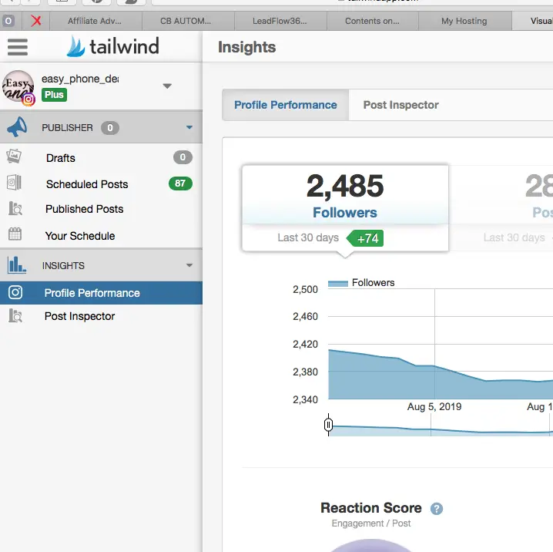The height and width of the screenshot is (552, 553).
Task: Click the Drafts count badge 0
Action: (183, 157)
